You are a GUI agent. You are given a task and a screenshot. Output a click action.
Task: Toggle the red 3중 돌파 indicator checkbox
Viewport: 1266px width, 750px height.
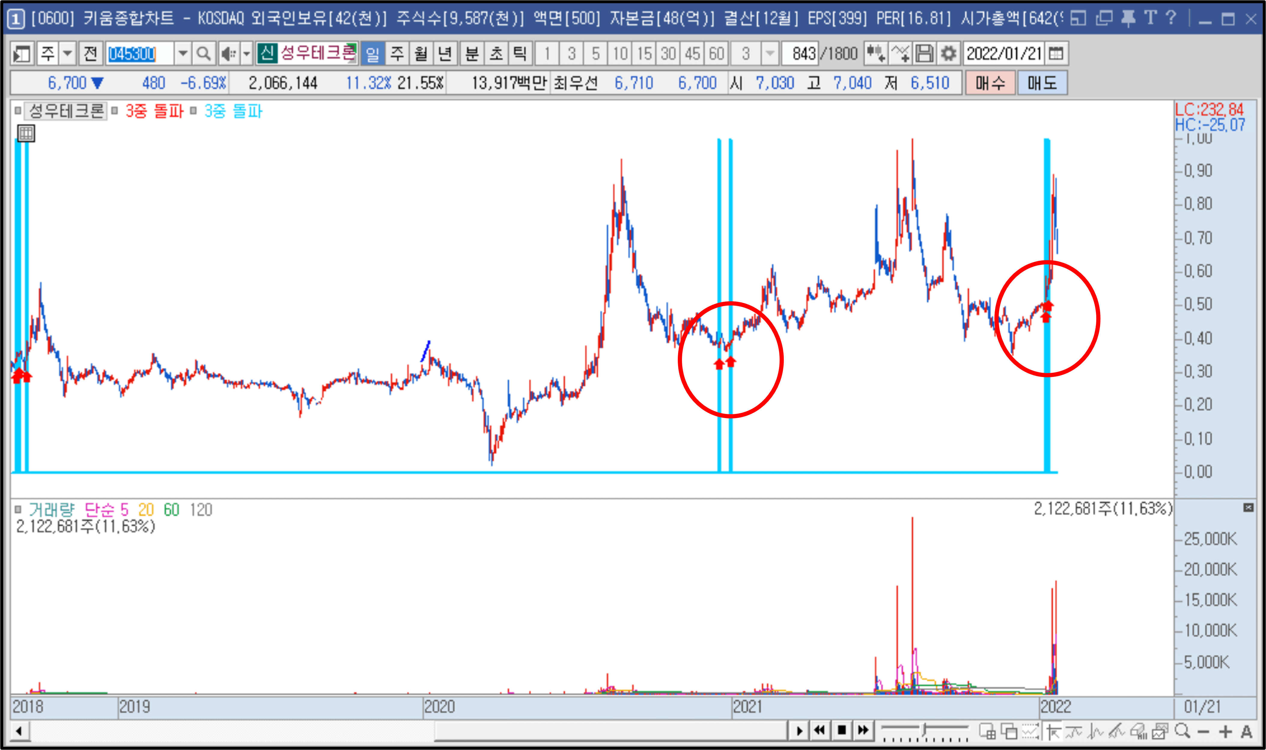[x=115, y=111]
